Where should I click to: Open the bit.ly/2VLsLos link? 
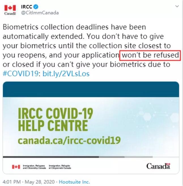point(66,74)
